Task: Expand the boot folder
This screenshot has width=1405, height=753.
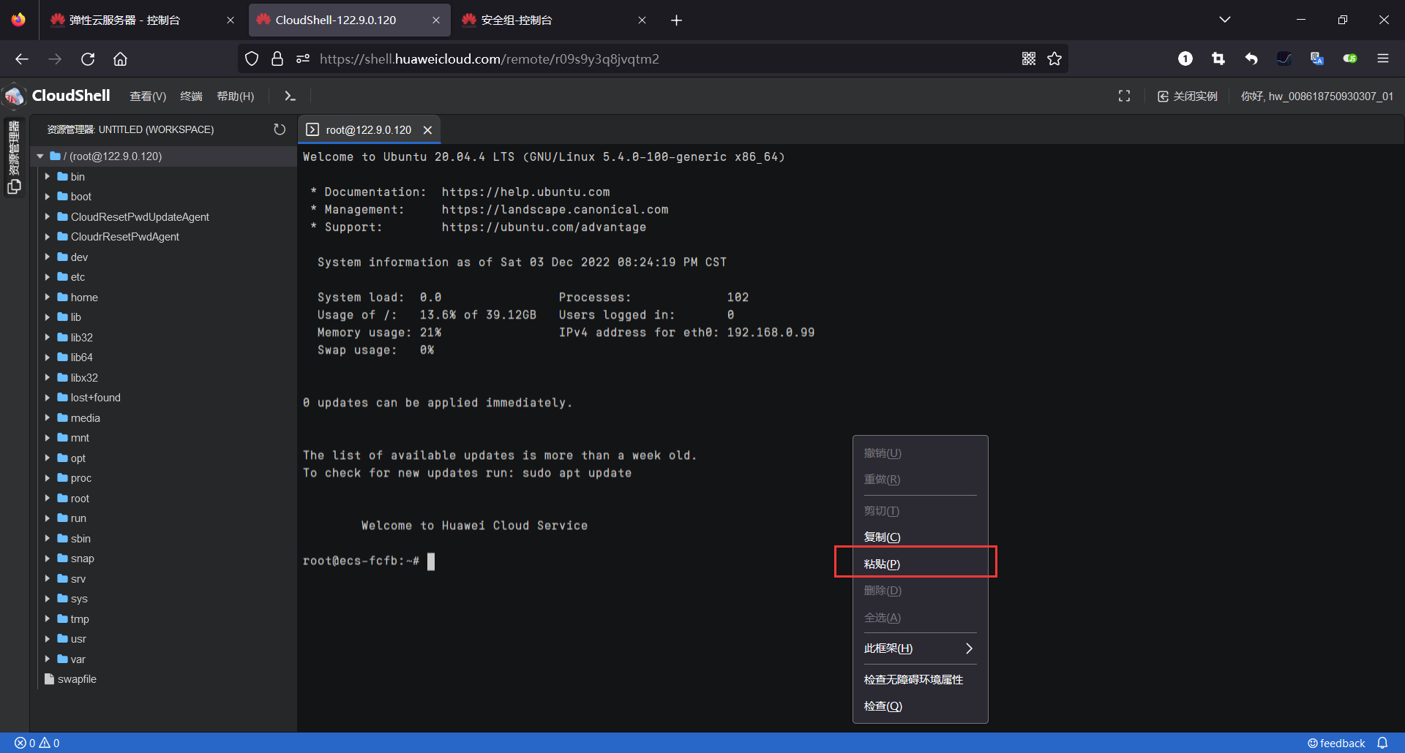Action: coord(48,197)
